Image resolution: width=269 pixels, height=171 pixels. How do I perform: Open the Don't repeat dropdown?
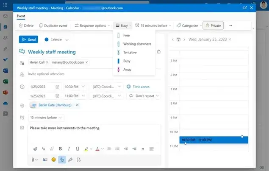click(x=144, y=96)
